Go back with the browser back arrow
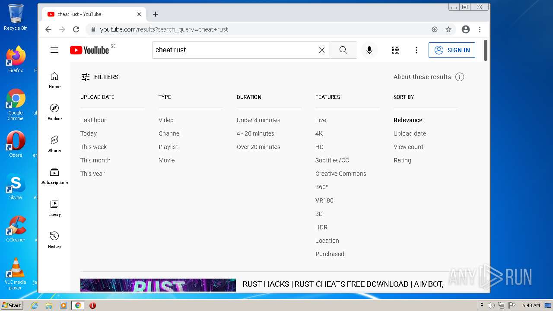Image resolution: width=553 pixels, height=311 pixels. 48,29
